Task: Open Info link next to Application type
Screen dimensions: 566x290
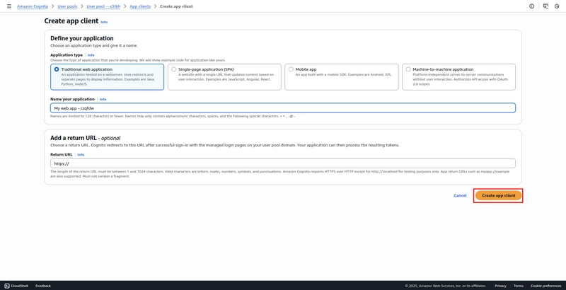Action: (91, 54)
